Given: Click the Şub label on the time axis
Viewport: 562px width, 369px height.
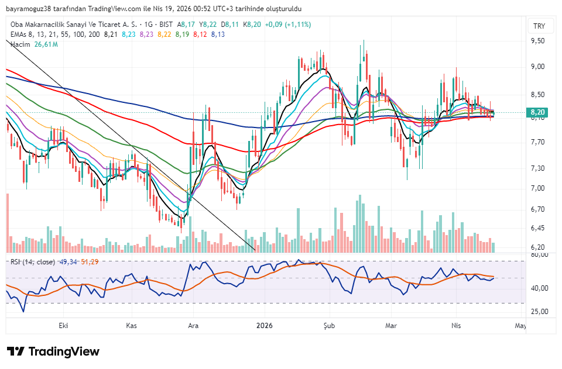Looking at the screenshot, I should click(x=329, y=326).
